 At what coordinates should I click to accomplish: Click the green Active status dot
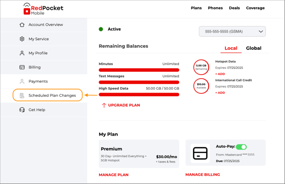point(101,29)
